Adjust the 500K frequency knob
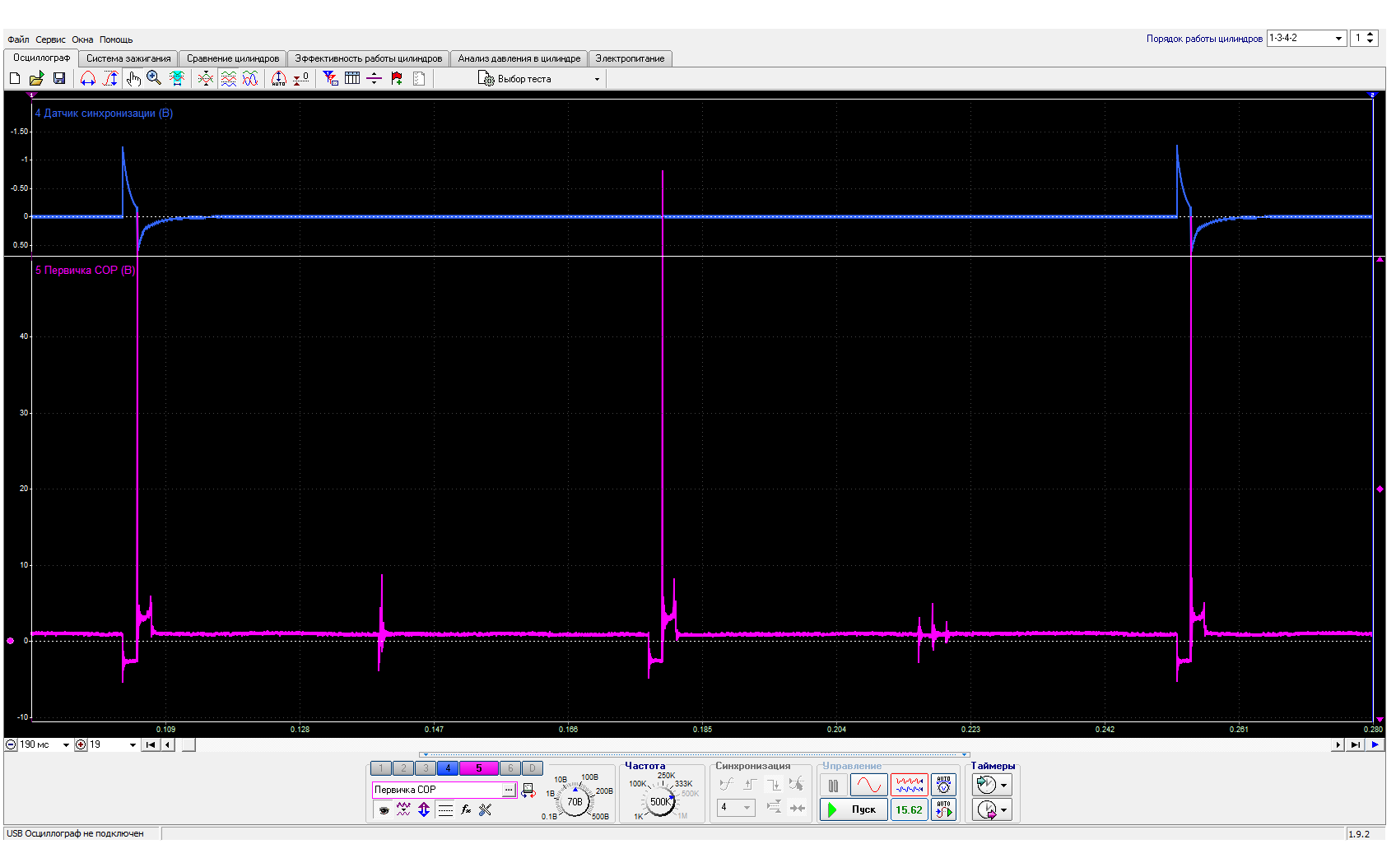Viewport: 1396px width, 844px height. (x=660, y=801)
